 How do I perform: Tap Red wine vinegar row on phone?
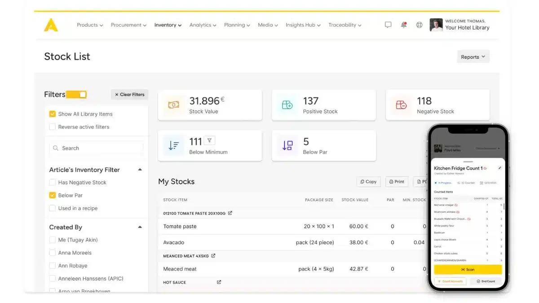pos(467,205)
